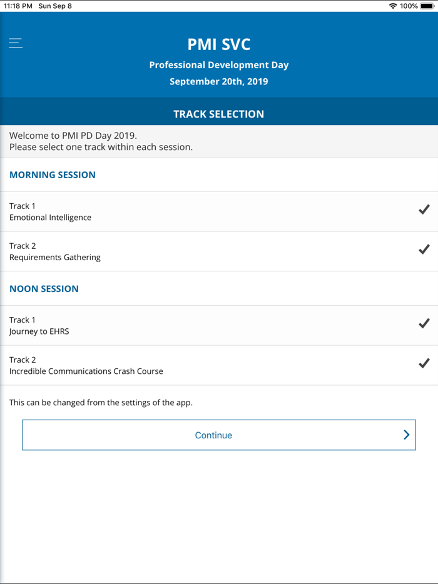Image resolution: width=438 pixels, height=584 pixels.
Task: Tap the MORNING SESSION header
Action: 53,175
